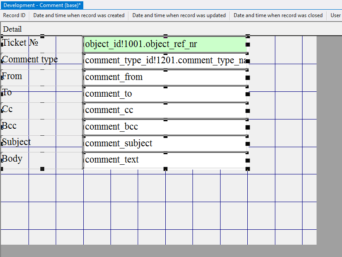This screenshot has height=257, width=342.
Task: Select the Comment type label
Action: pos(30,59)
